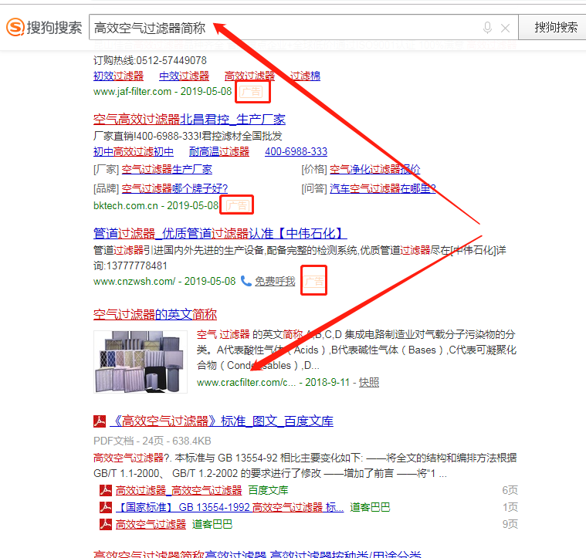Open result 《高效空气过滤器》标准_图文_百度文库

point(222,421)
